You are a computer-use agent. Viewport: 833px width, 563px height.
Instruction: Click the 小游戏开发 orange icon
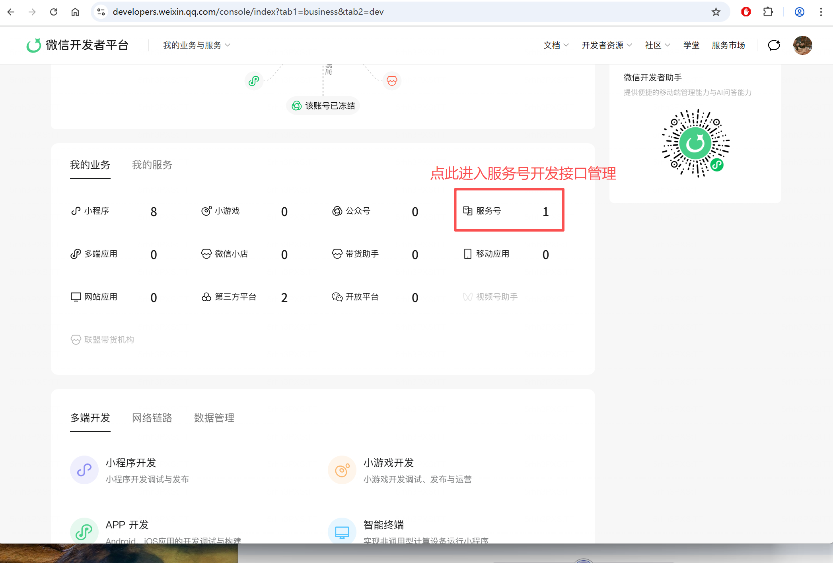(342, 470)
